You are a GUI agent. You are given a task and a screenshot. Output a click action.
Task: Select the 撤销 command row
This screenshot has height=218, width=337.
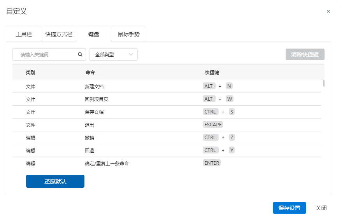[167, 138]
